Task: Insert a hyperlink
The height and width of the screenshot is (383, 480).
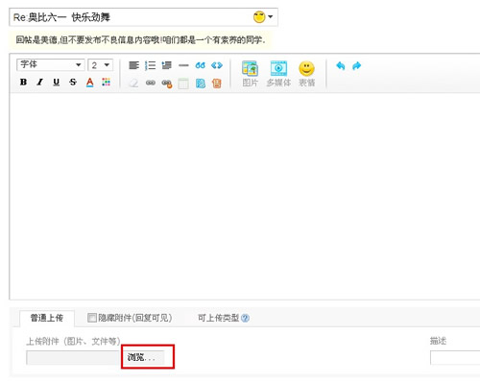Action: coord(151,83)
